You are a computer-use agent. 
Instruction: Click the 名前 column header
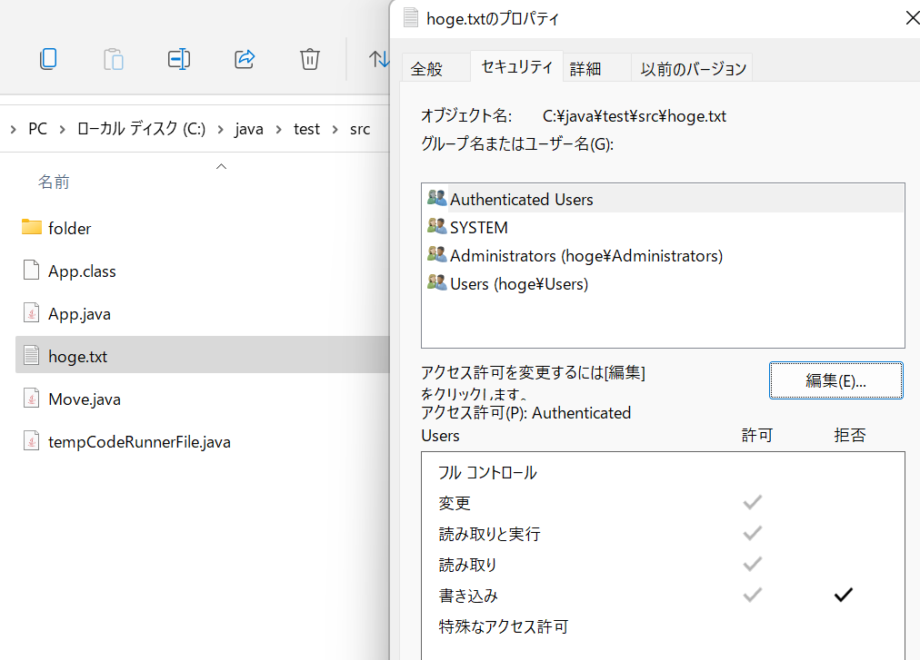(54, 182)
